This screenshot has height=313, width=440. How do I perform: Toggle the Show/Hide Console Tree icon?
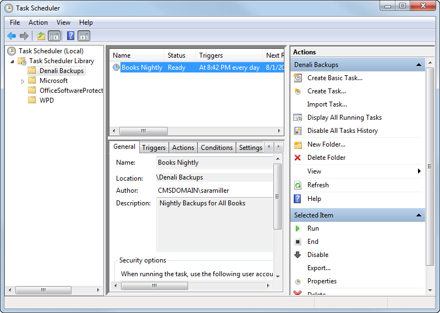tap(54, 36)
